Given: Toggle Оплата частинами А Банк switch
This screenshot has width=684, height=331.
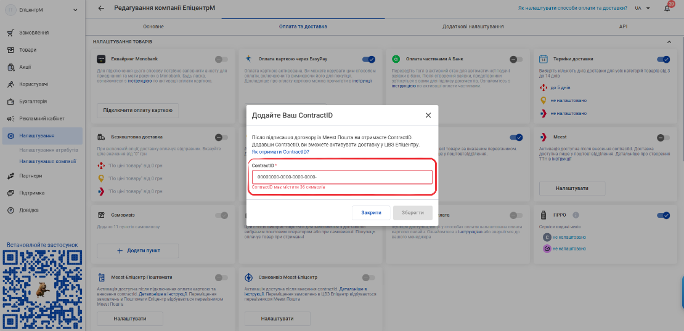Looking at the screenshot, I should 516,59.
